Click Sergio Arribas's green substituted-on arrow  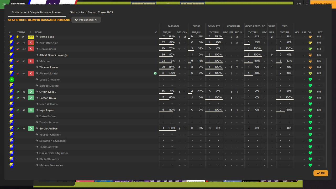tap(31, 129)
